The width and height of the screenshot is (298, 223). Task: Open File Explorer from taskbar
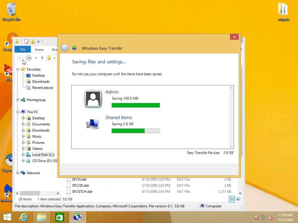(41, 217)
